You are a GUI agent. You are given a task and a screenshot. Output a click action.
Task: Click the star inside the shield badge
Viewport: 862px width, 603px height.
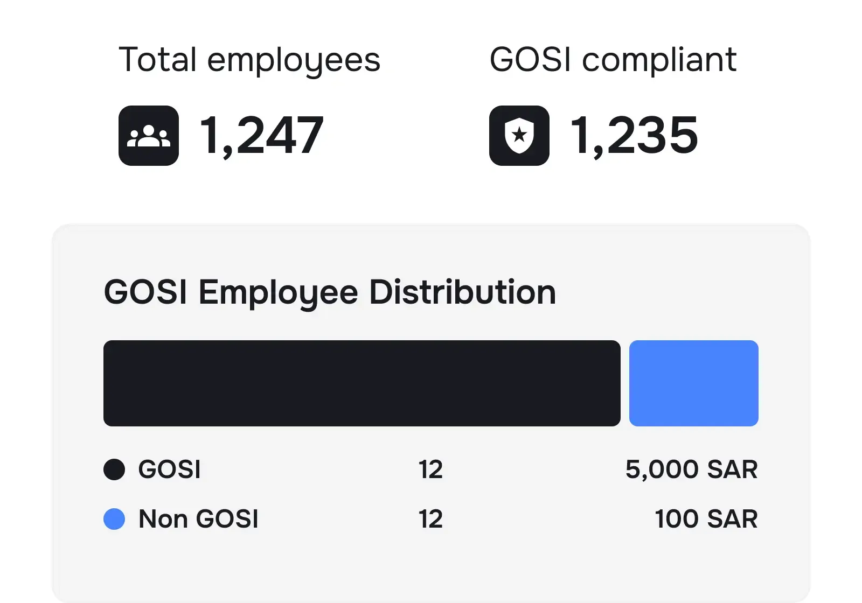pyautogui.click(x=518, y=135)
